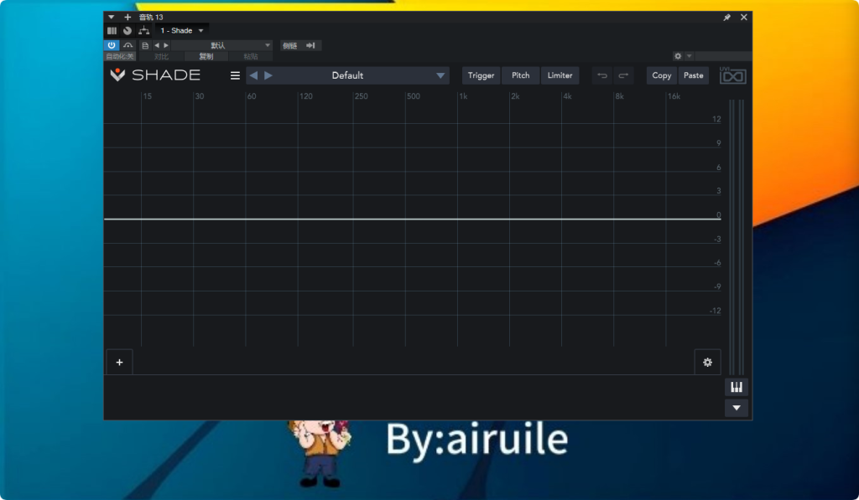Click the undo arrow in Shade
This screenshot has height=500, width=859.
tap(602, 75)
